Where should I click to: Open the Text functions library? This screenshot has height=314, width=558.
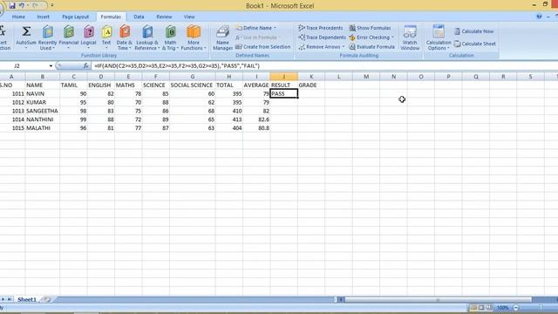[106, 37]
